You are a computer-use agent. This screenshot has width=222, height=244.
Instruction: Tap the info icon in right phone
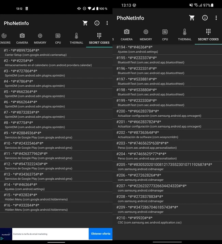point(205,18)
